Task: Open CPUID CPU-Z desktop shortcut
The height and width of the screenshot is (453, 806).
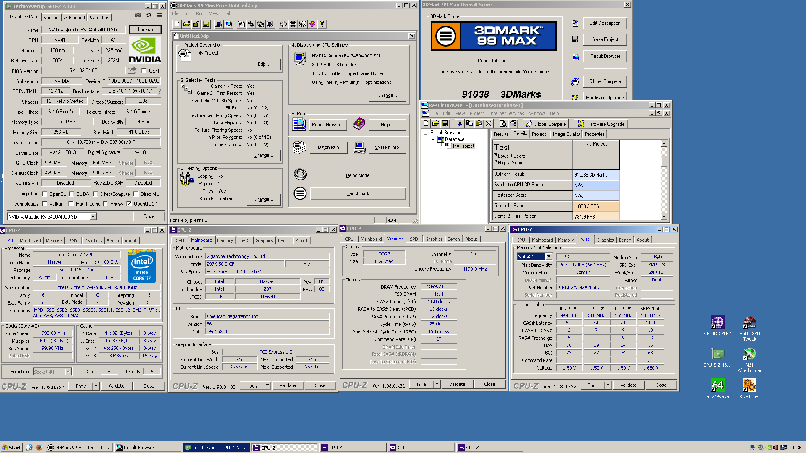Action: tap(717, 326)
